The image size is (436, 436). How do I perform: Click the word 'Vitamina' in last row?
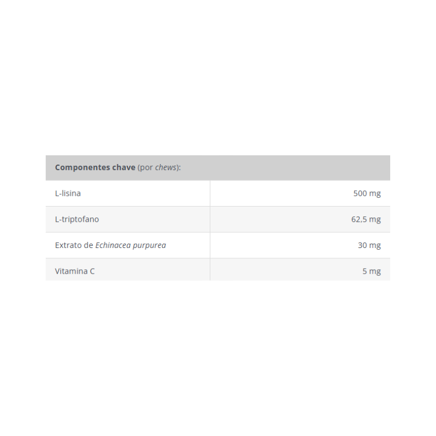[x=71, y=271]
